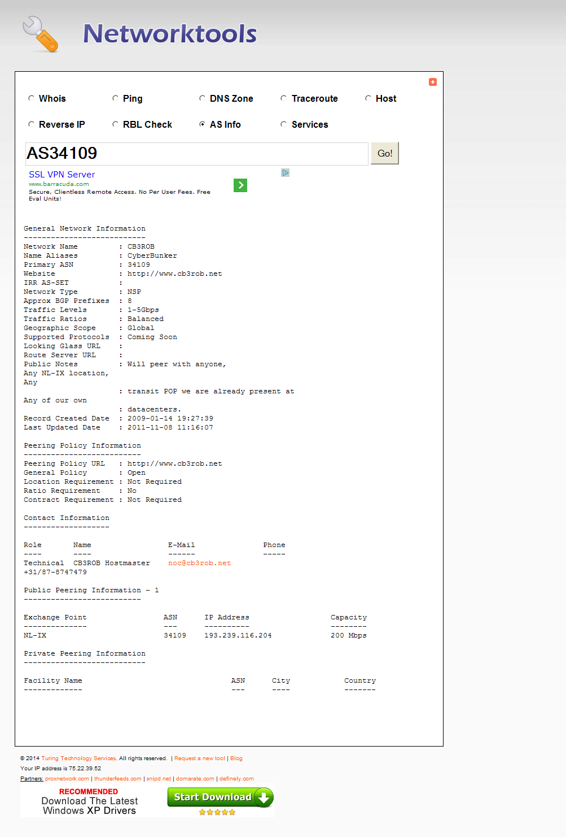This screenshot has height=837, width=566.
Task: Select the AS Info radio button
Action: click(x=202, y=124)
